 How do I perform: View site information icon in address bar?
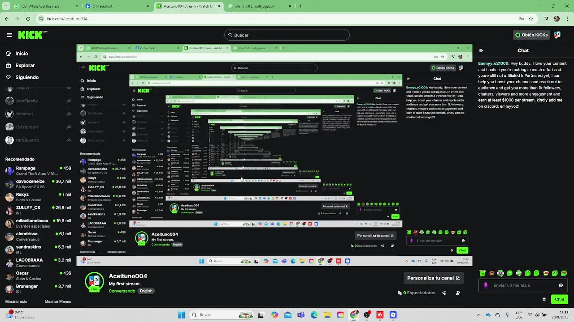[41, 19]
